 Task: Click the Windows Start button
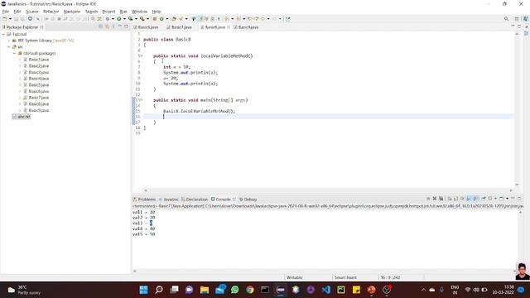[x=143, y=290]
